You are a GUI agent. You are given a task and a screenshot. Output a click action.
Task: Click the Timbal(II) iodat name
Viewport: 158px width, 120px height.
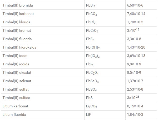[x=15, y=56]
